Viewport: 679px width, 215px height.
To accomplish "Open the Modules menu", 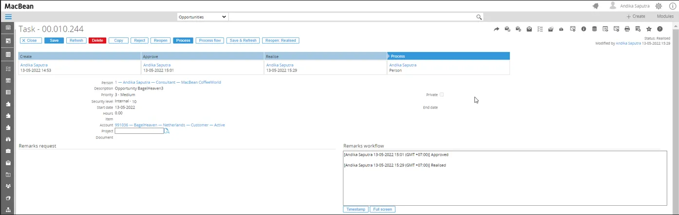I will (x=665, y=17).
